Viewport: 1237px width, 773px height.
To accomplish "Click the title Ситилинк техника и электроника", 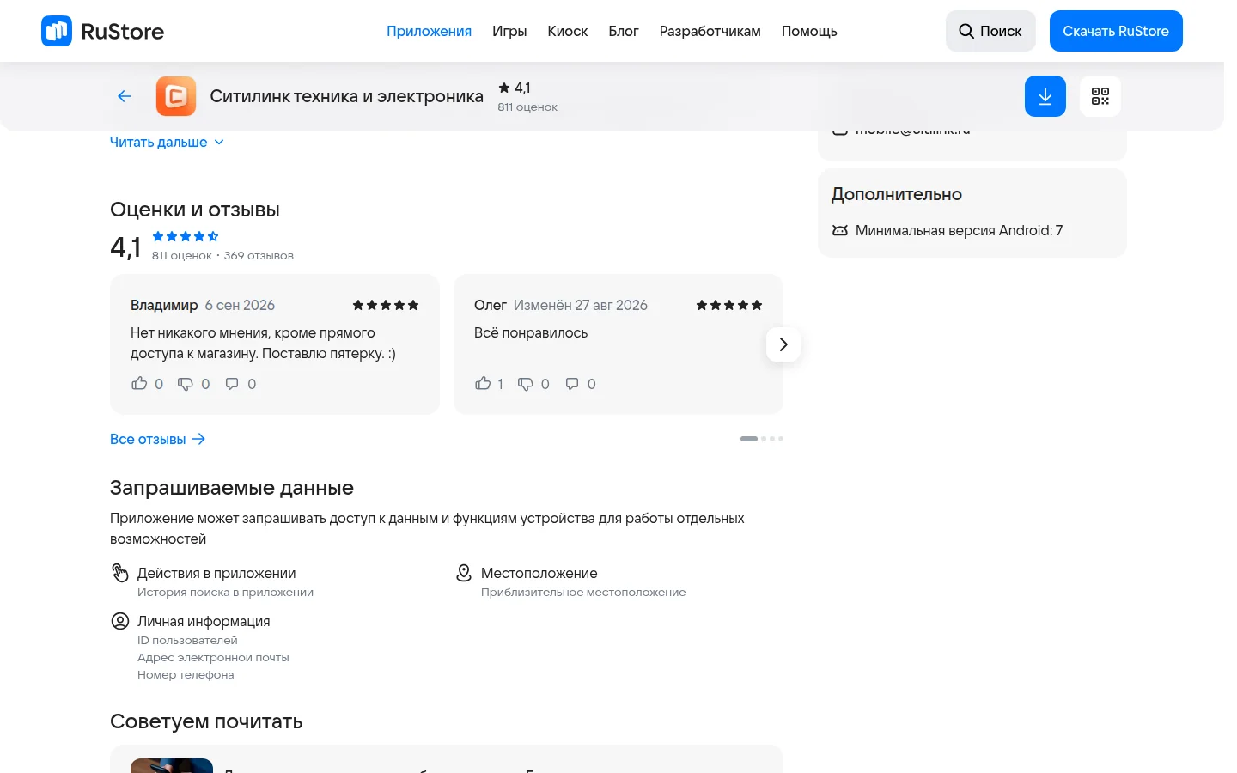I will pos(347,96).
